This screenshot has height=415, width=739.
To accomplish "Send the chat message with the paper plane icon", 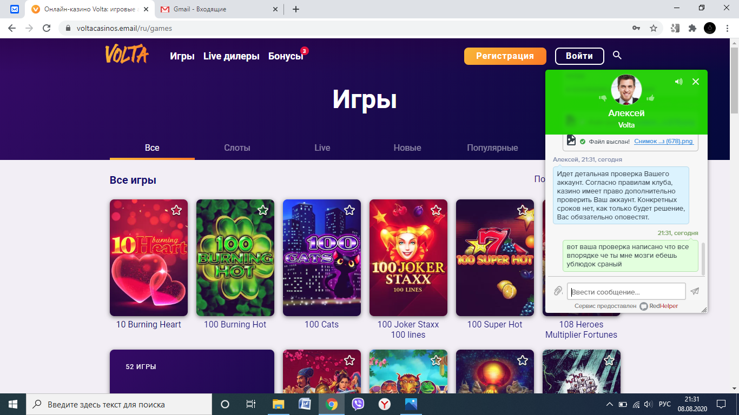I will [695, 291].
